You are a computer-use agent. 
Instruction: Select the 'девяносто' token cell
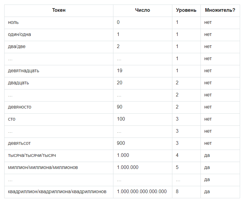pyautogui.click(x=20, y=107)
